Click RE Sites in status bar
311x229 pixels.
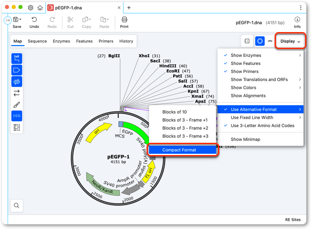(x=293, y=220)
